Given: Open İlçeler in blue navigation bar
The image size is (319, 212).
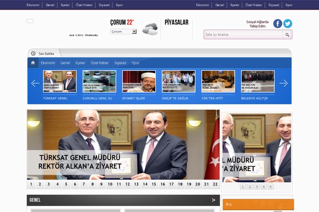Looking at the screenshot, I should click(80, 63).
